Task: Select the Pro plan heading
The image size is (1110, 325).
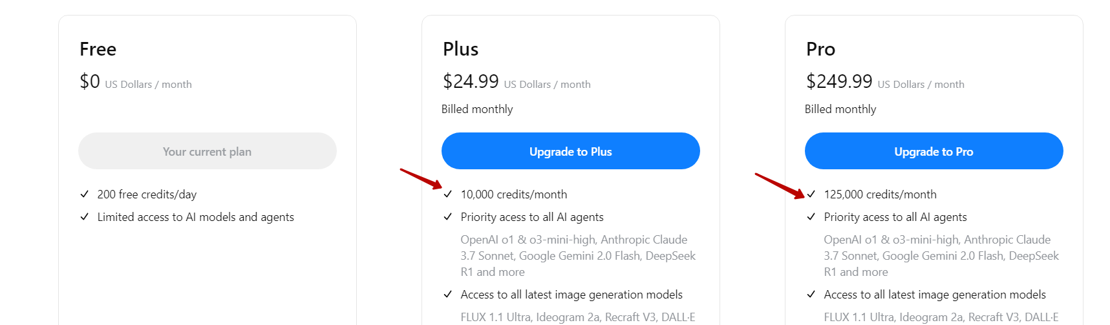Action: pos(820,49)
